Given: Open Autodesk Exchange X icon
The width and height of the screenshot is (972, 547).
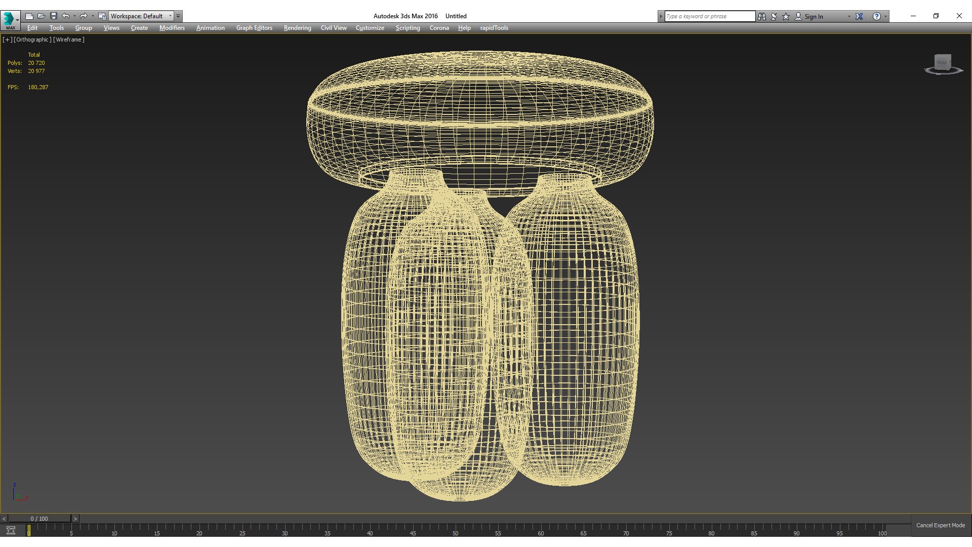Looking at the screenshot, I should (859, 16).
